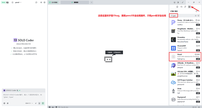Toggle the left sidebar panel icon
This screenshot has width=202, height=108.
[13, 2]
